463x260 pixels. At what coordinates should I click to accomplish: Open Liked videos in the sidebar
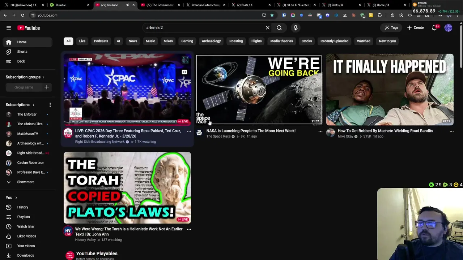click(x=27, y=236)
